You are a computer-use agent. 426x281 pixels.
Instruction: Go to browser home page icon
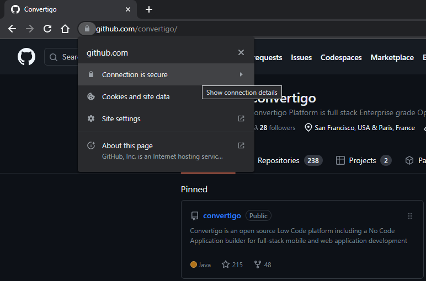(65, 29)
